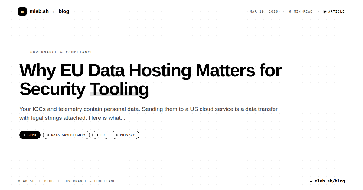Select the DATA-SOVEREIGNTY tag pill

[66, 135]
